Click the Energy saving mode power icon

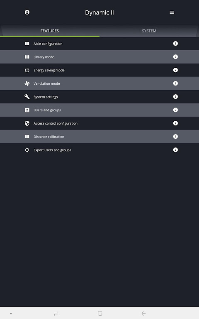click(27, 70)
